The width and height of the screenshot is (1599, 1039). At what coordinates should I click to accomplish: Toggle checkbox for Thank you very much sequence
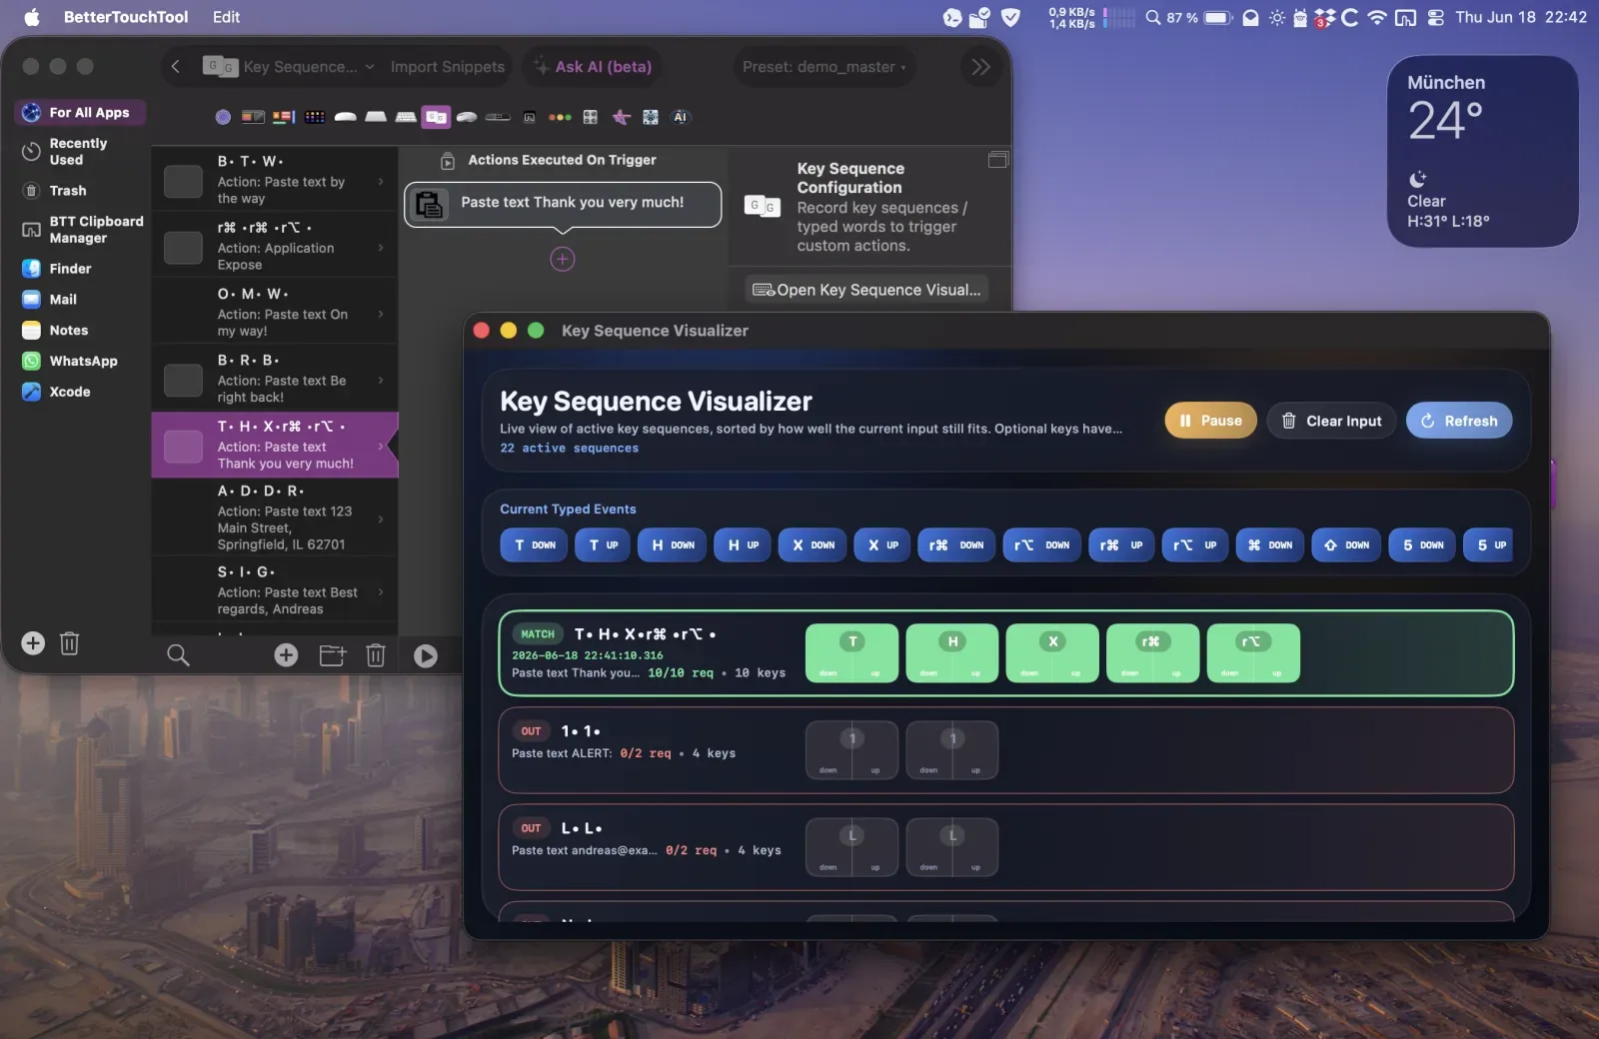pyautogui.click(x=183, y=446)
